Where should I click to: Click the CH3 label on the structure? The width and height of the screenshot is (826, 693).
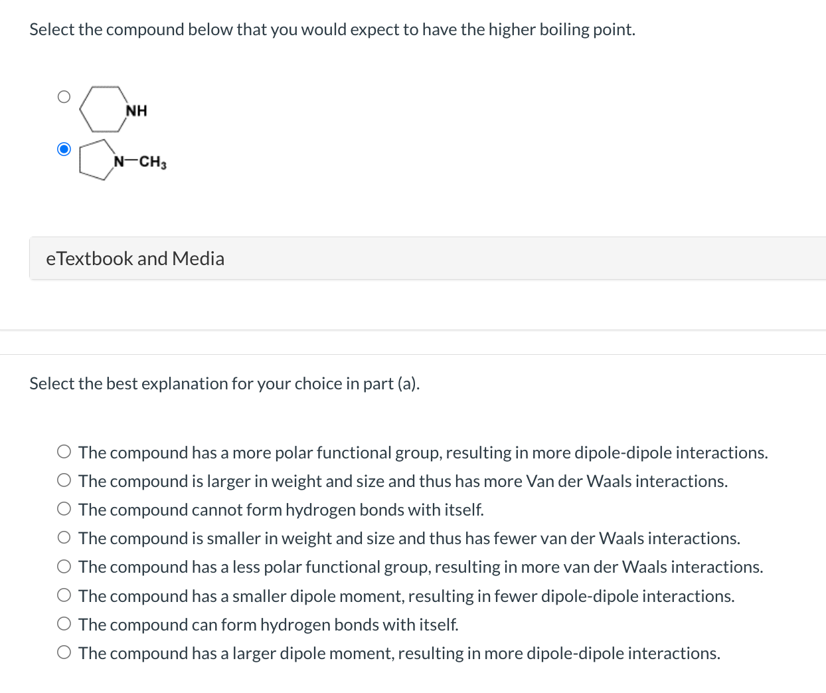(153, 161)
